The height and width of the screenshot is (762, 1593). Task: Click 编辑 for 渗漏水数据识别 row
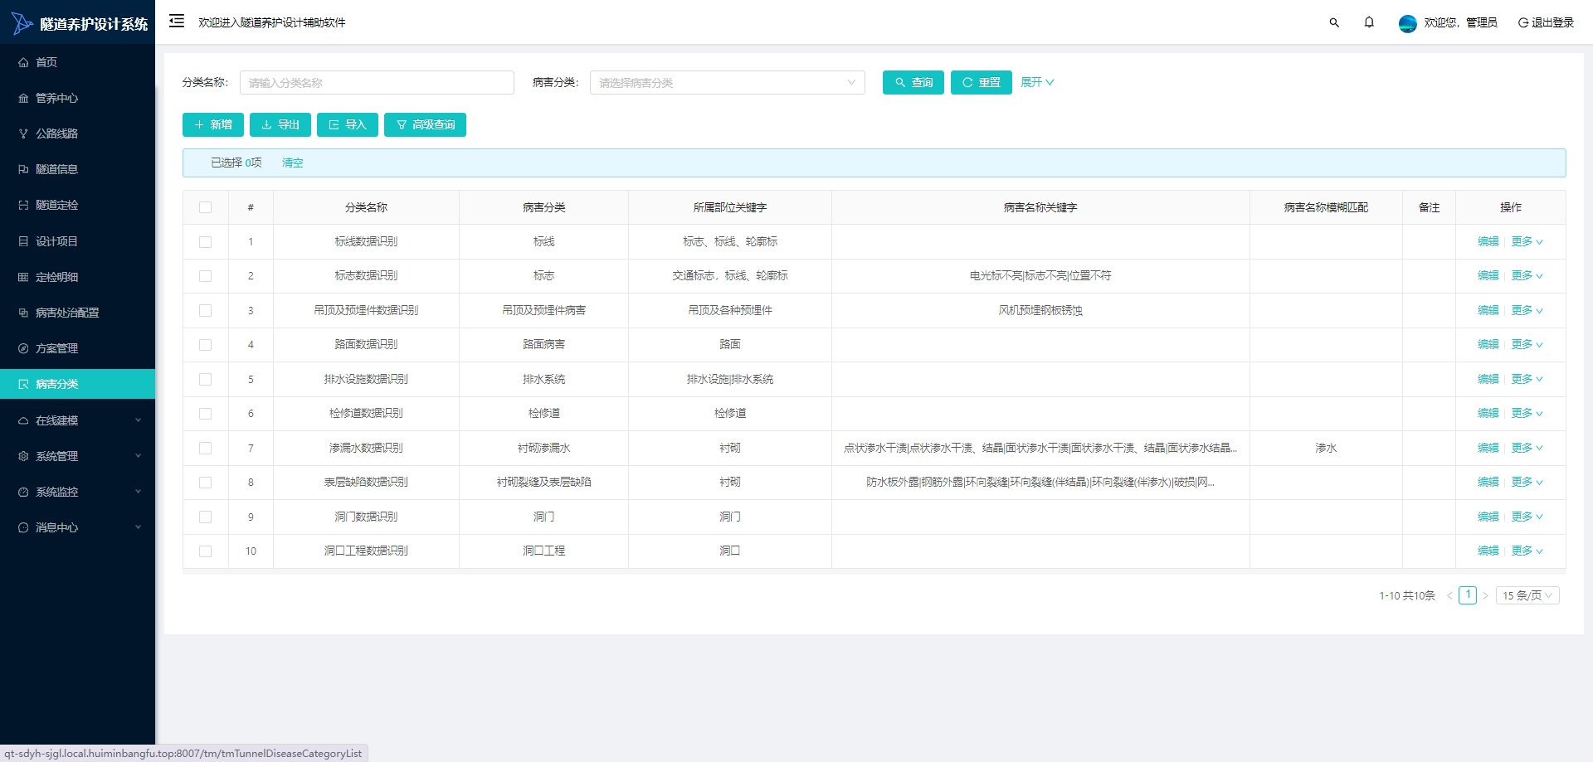(1488, 448)
